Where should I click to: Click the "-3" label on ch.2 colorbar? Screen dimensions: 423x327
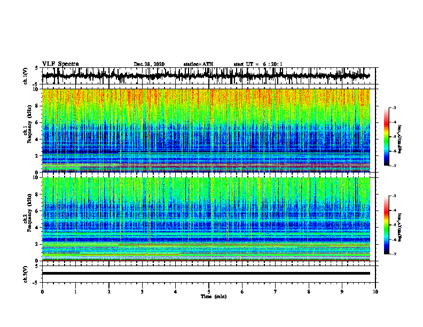click(394, 196)
